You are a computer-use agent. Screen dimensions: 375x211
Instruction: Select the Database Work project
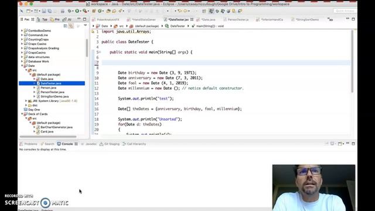click(x=38, y=62)
